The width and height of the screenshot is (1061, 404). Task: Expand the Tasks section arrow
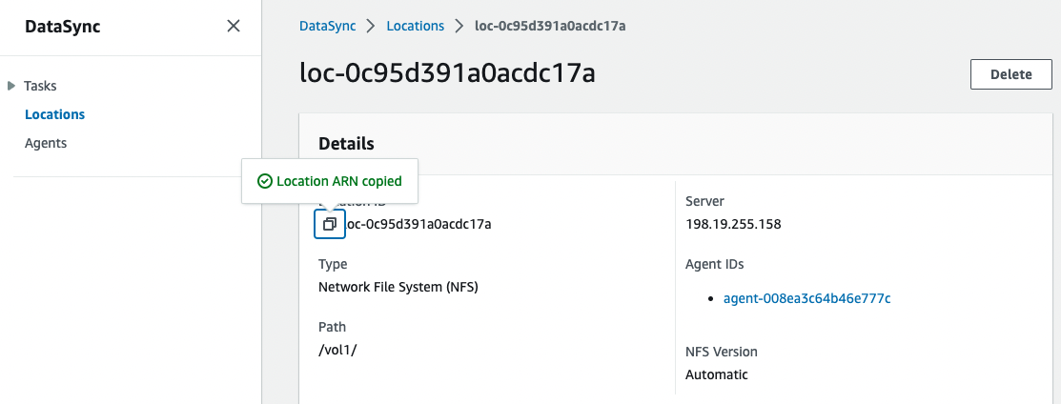[10, 86]
